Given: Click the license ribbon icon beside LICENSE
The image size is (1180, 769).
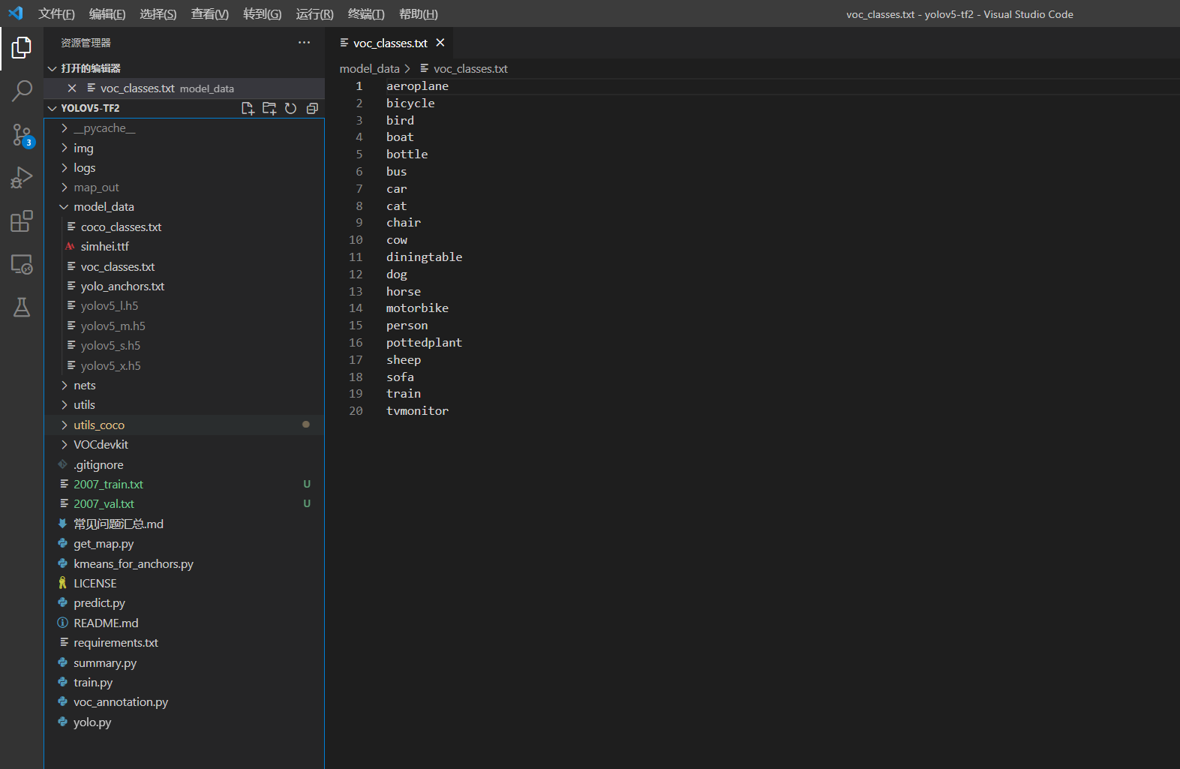Looking at the screenshot, I should click(63, 583).
